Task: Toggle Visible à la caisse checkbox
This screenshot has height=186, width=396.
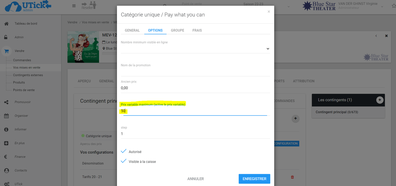Action: click(124, 161)
